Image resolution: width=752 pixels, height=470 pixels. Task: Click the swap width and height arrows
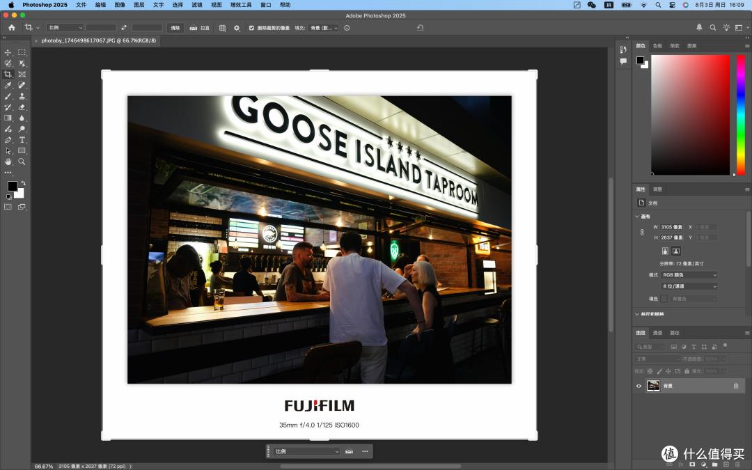pos(124,28)
